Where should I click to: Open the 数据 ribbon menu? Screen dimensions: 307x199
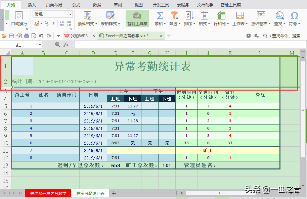[96, 5]
